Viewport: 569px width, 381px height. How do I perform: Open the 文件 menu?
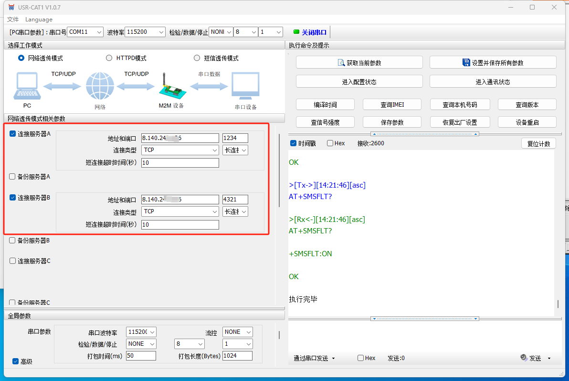13,20
